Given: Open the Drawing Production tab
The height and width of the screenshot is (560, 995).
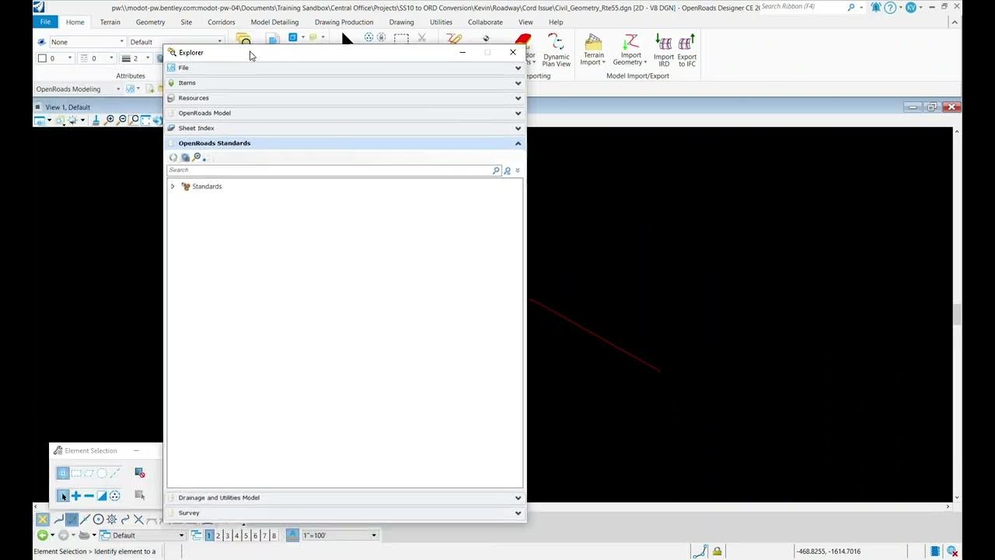Looking at the screenshot, I should pos(344,22).
